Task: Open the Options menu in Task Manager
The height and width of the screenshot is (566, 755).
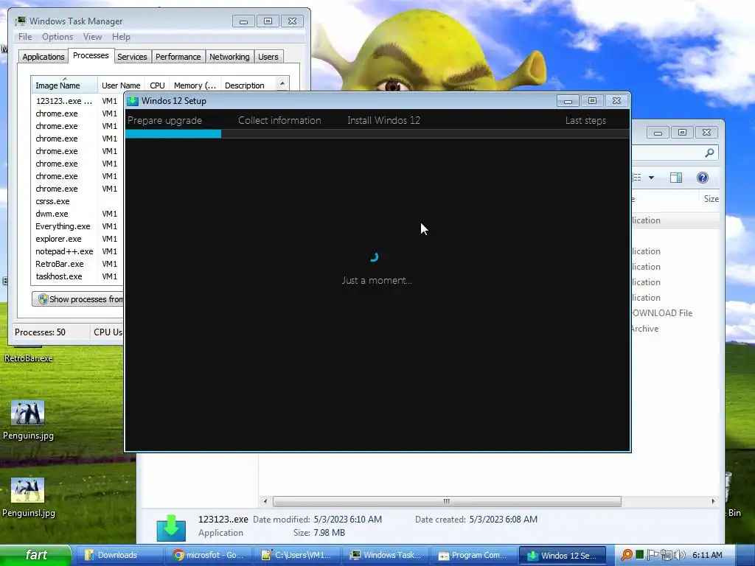Action: click(x=58, y=37)
